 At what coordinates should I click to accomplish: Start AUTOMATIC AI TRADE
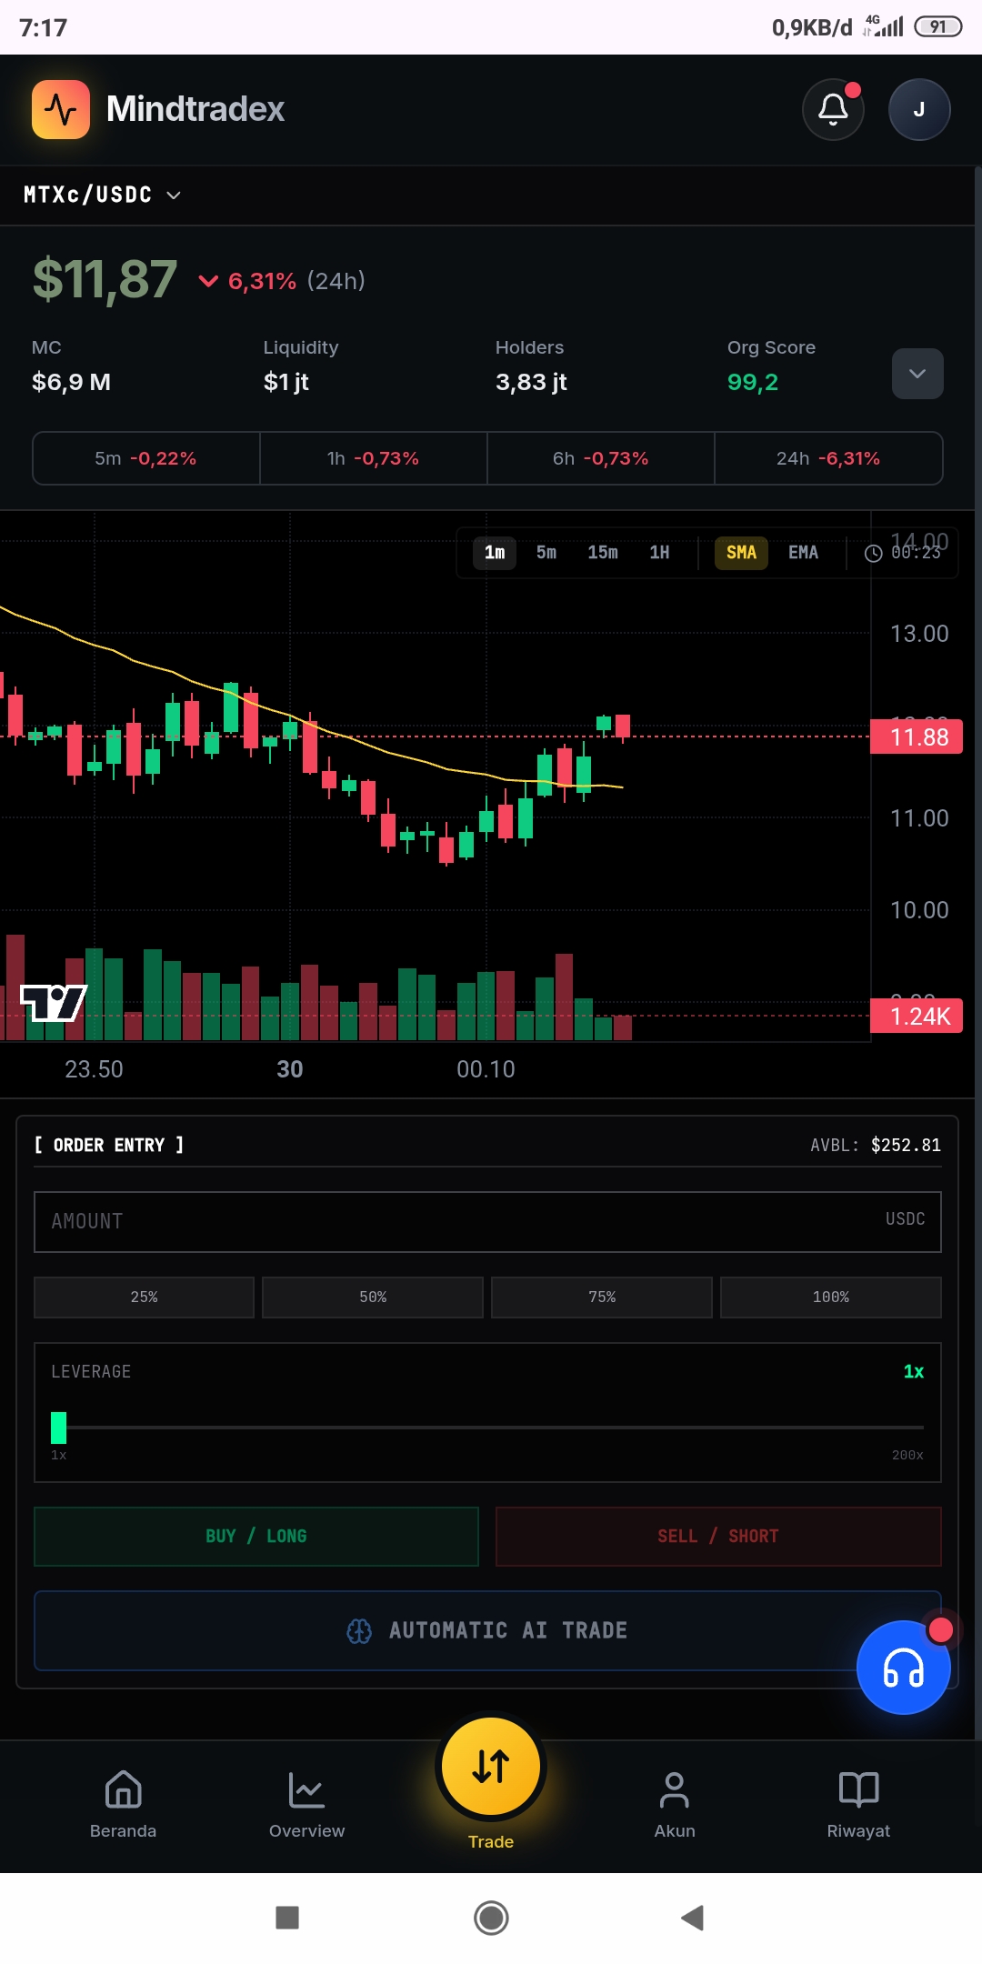pos(487,1630)
